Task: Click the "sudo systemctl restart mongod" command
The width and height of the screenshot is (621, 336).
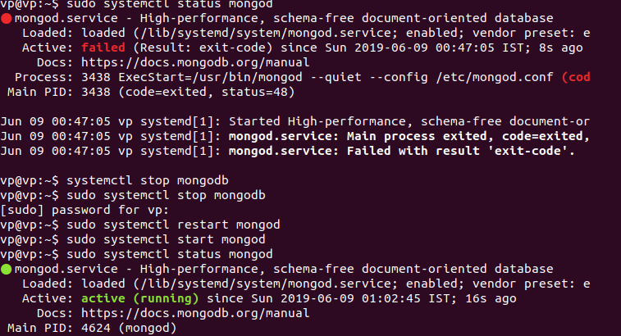Action: (172, 225)
